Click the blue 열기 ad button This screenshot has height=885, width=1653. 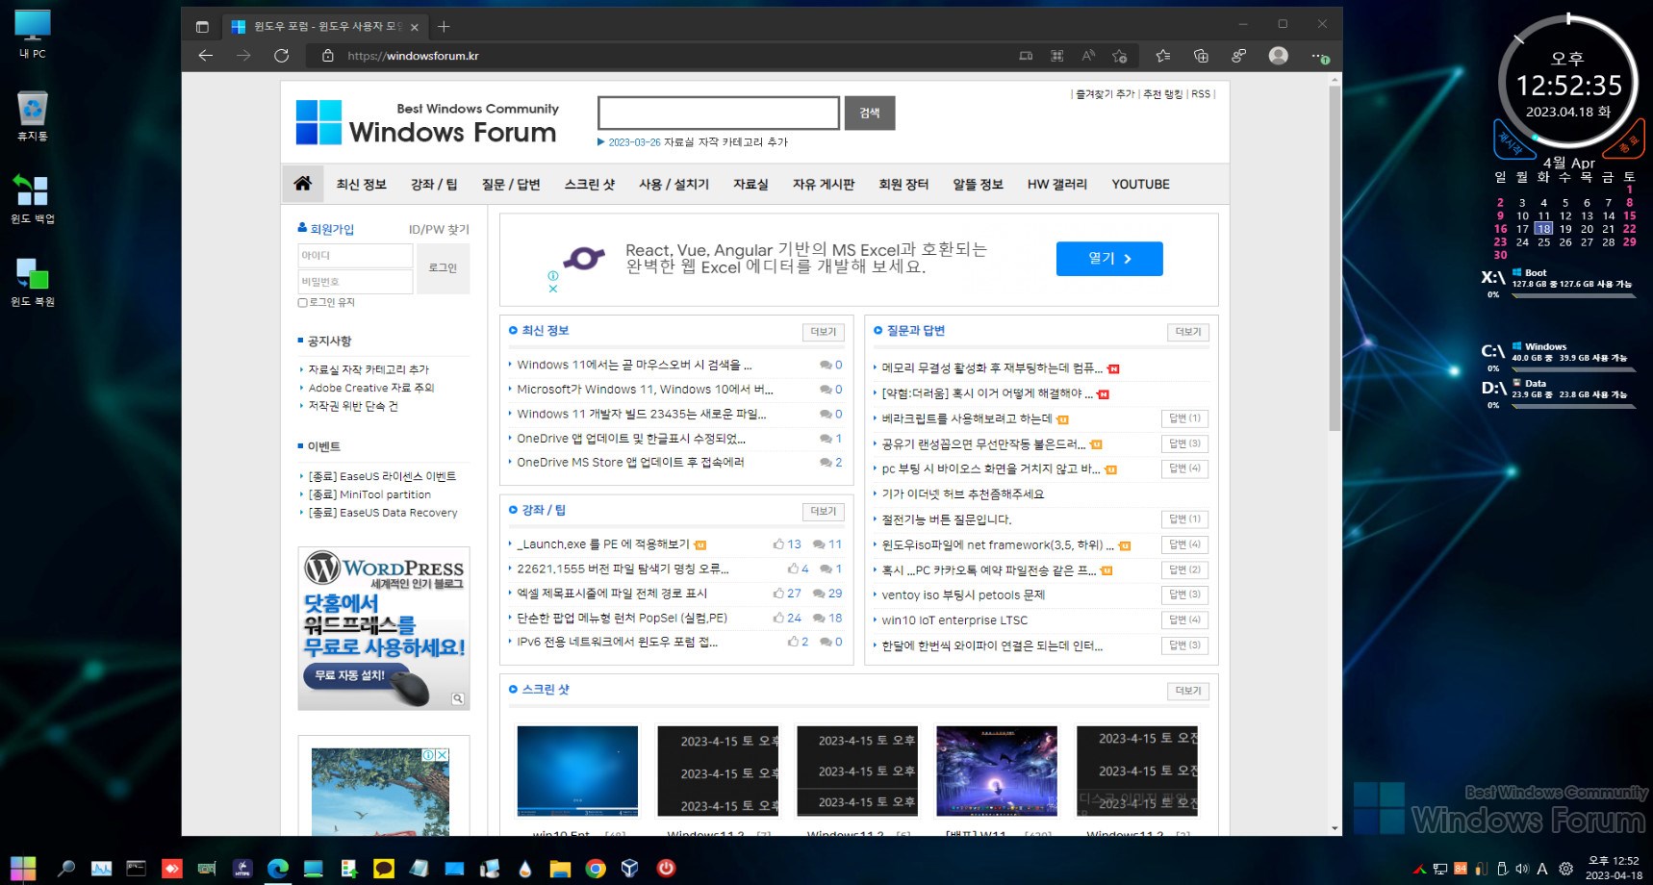[x=1109, y=259]
